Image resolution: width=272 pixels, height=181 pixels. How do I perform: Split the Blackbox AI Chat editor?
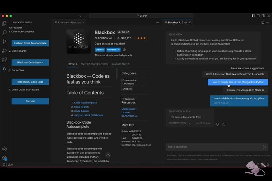coord(263,22)
